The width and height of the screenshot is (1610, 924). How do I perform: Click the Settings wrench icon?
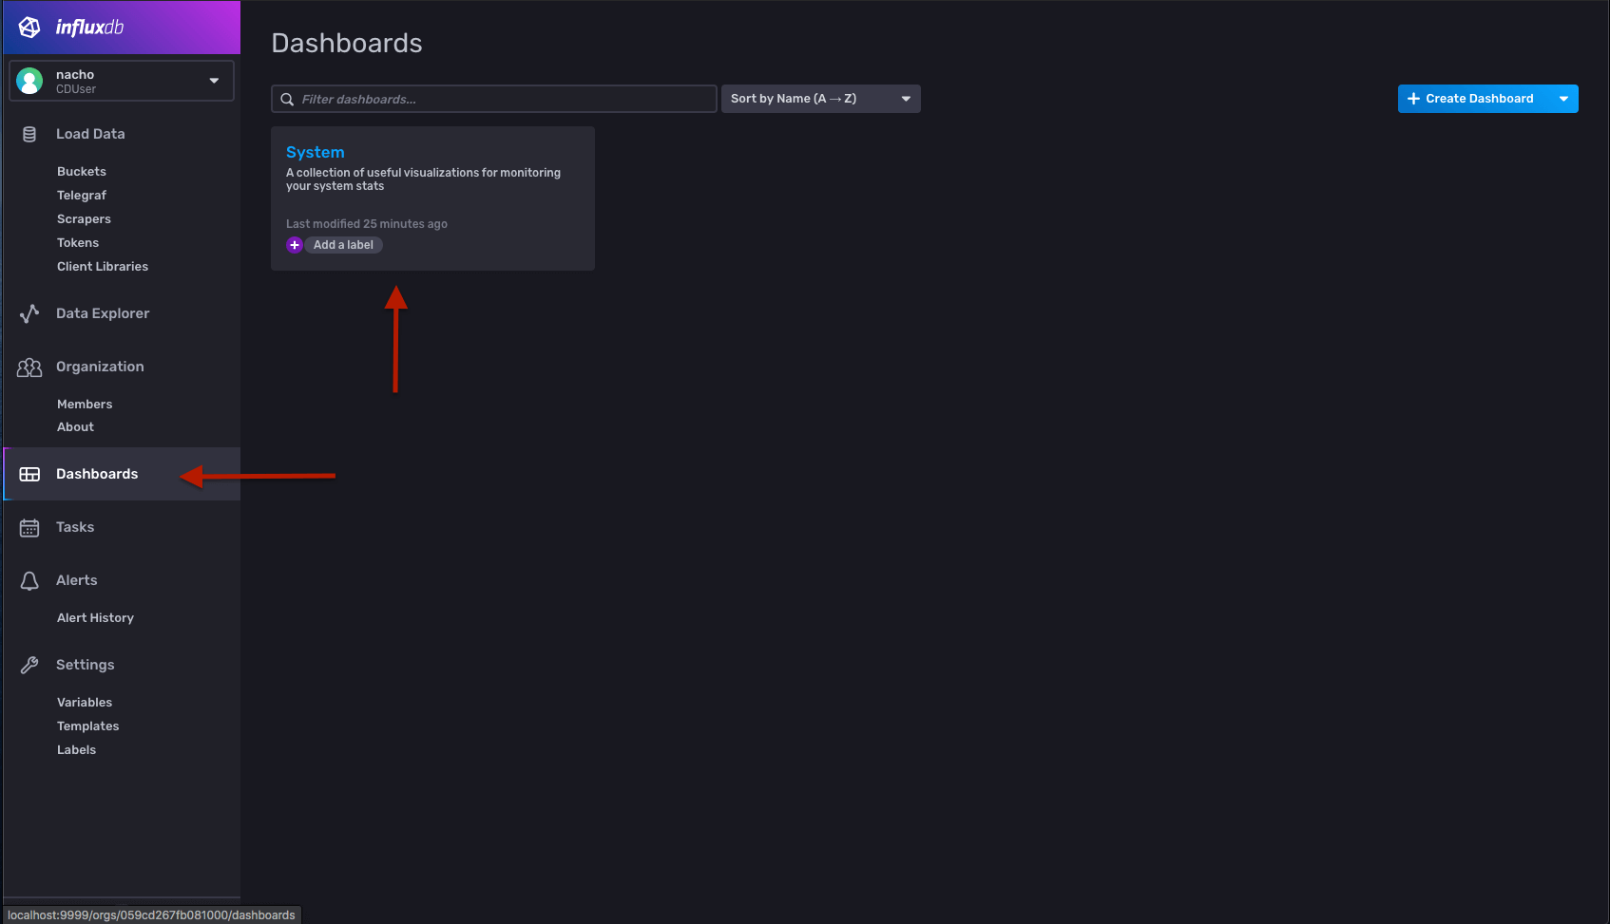[29, 665]
